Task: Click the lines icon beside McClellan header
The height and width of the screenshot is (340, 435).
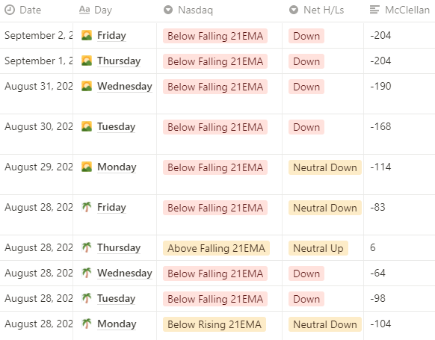Action: click(374, 10)
